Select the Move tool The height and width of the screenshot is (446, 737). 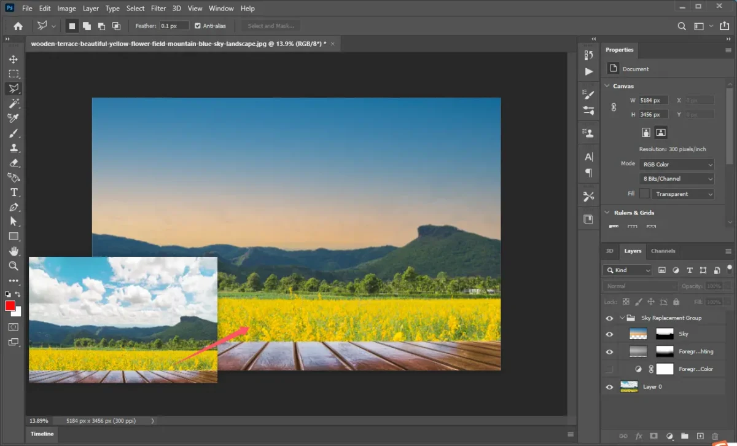click(14, 59)
